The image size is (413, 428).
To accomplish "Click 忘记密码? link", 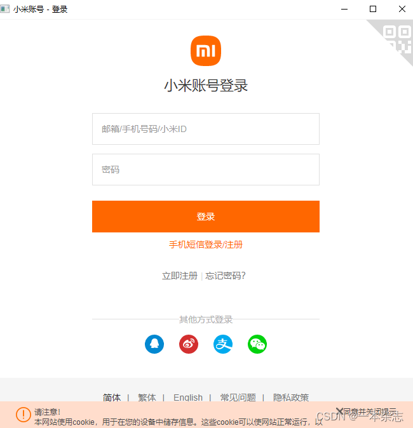I will (226, 276).
